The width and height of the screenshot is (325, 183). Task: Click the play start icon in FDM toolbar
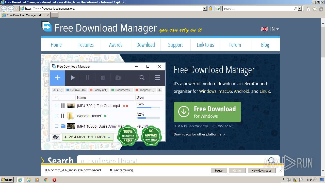point(73,78)
